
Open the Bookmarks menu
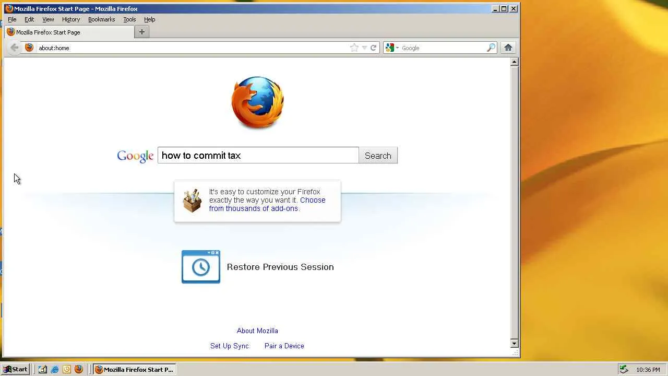pos(101,19)
